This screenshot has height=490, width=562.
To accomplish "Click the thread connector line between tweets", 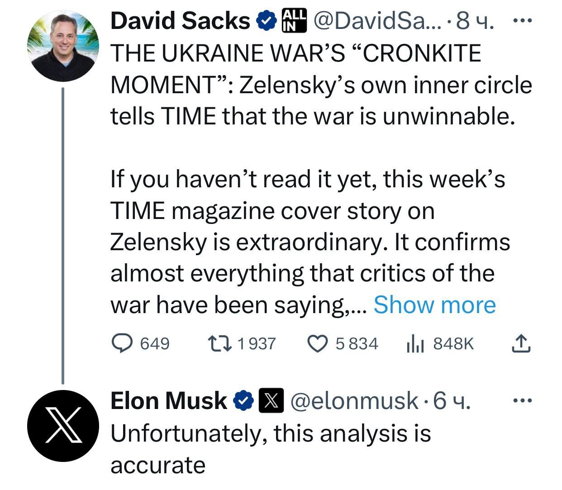I will coord(62,235).
